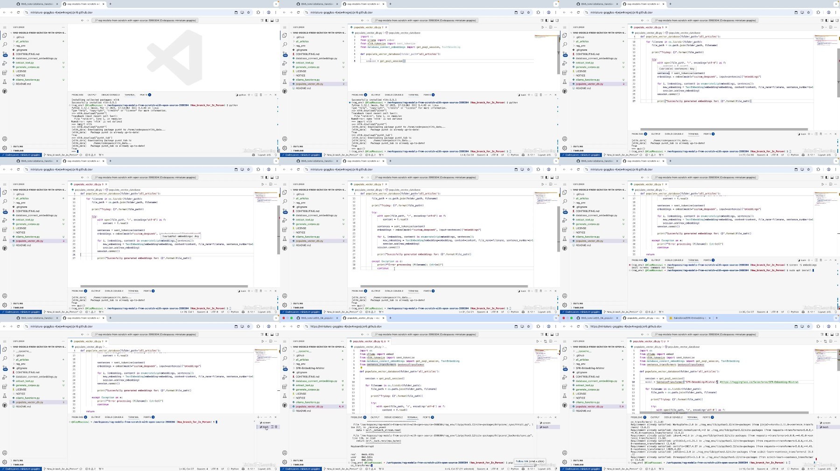Select populate_vector_db.py editor tab in the KeyboardInterrupt window

tap(369, 341)
